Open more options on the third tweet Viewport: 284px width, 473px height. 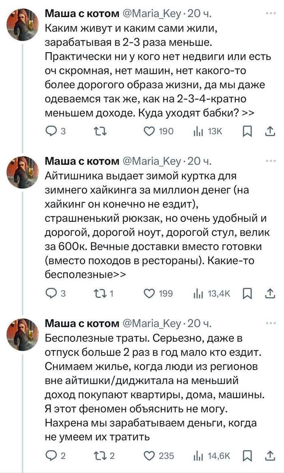pos(270,323)
